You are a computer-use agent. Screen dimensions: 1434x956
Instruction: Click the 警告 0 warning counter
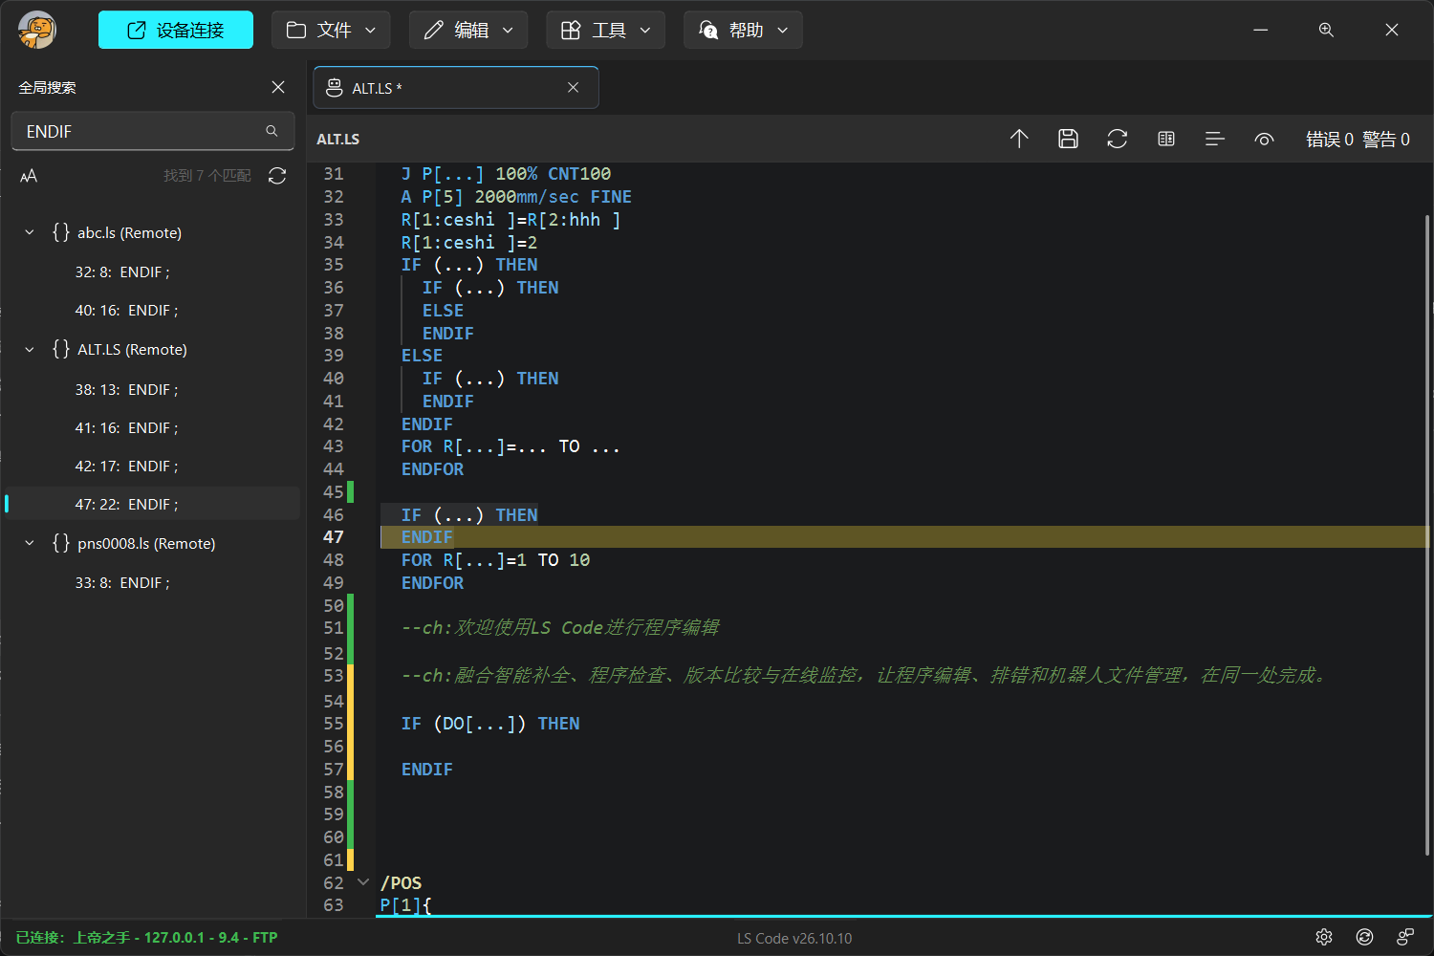(x=1386, y=140)
